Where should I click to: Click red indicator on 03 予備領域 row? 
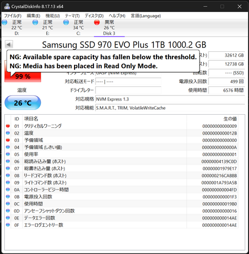pos(8,140)
